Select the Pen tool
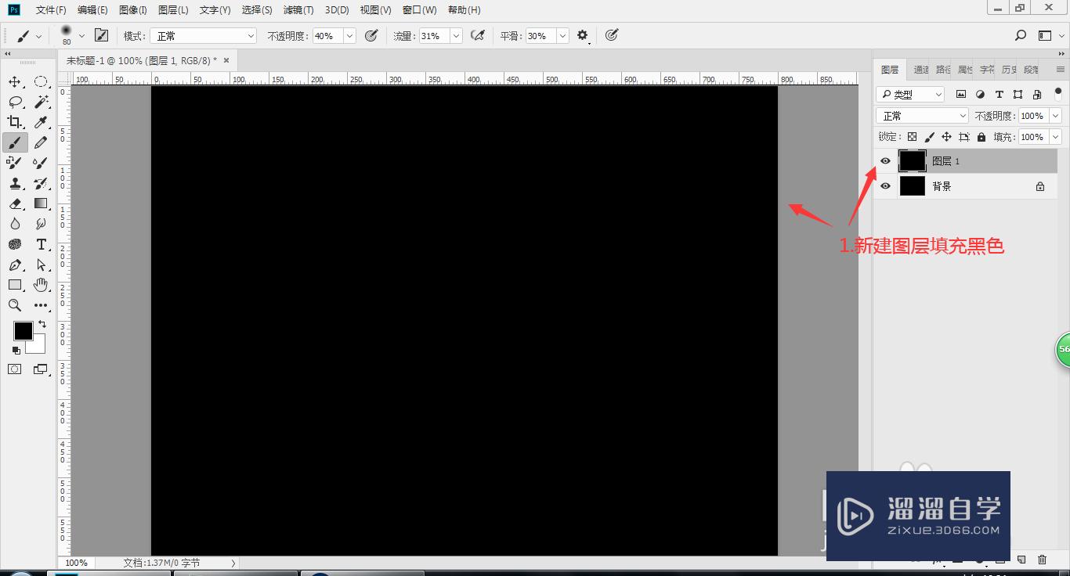Image resolution: width=1070 pixels, height=576 pixels. 15,265
